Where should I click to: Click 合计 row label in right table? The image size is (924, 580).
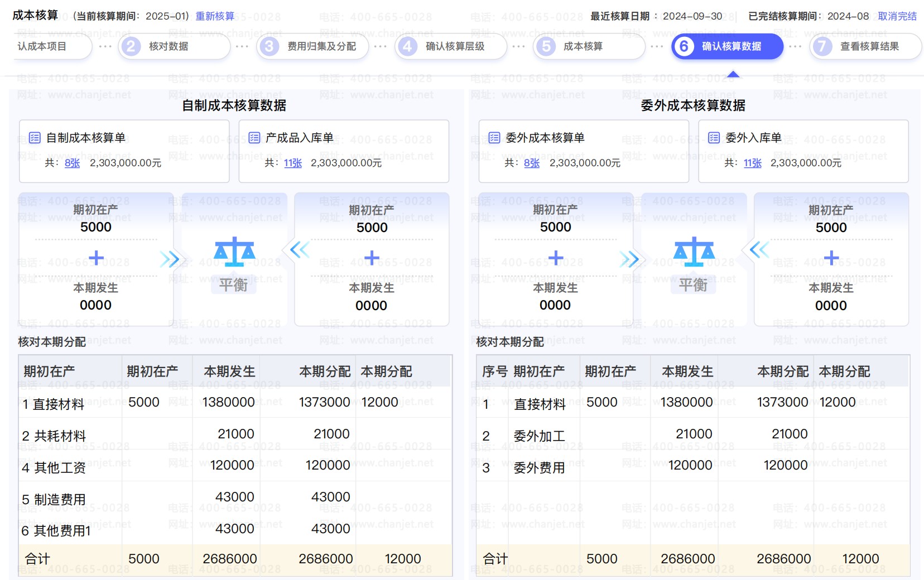[x=495, y=559]
